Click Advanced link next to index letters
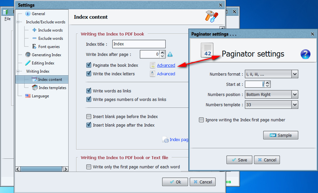 coord(166,74)
